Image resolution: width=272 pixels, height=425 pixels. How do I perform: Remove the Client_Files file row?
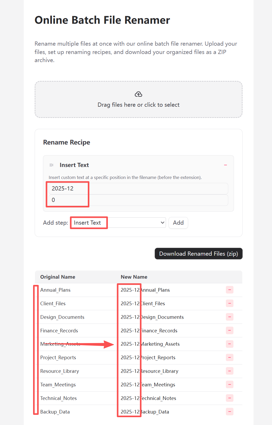[230, 303]
